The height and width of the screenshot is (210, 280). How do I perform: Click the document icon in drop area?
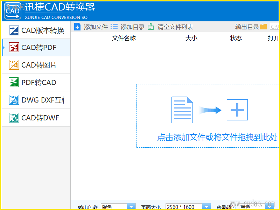coord(182,110)
